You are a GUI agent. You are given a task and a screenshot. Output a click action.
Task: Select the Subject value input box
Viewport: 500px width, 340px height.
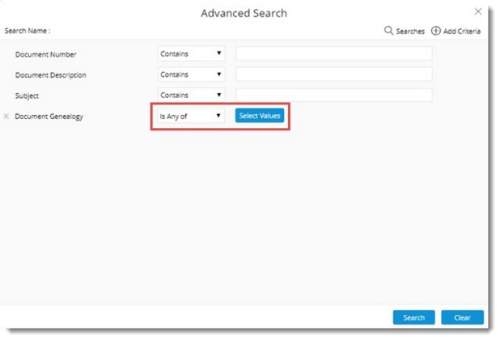(x=333, y=96)
